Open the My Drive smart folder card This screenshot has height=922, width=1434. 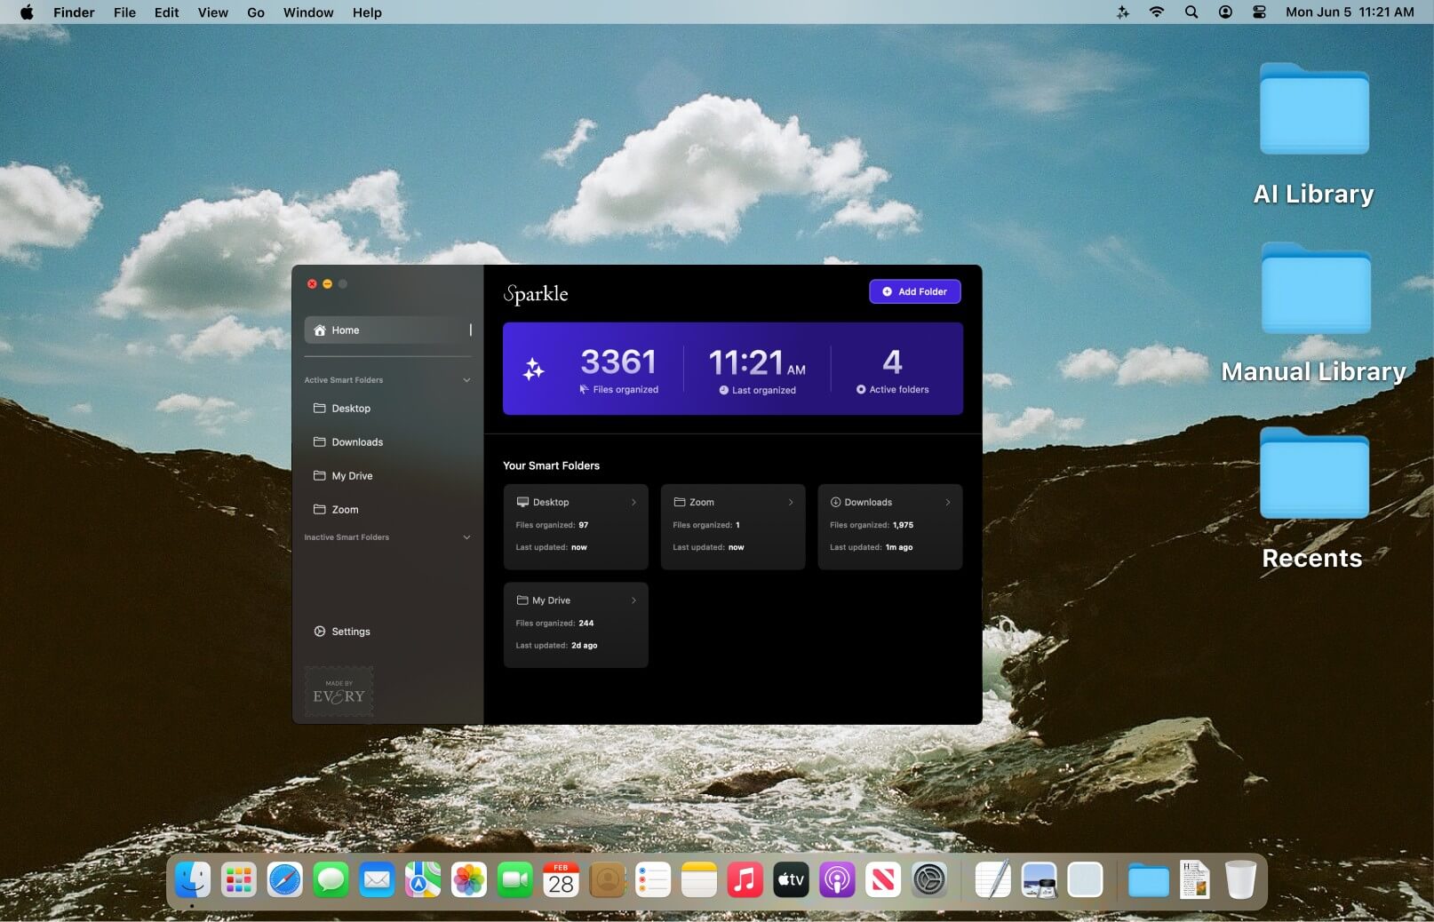(x=575, y=624)
